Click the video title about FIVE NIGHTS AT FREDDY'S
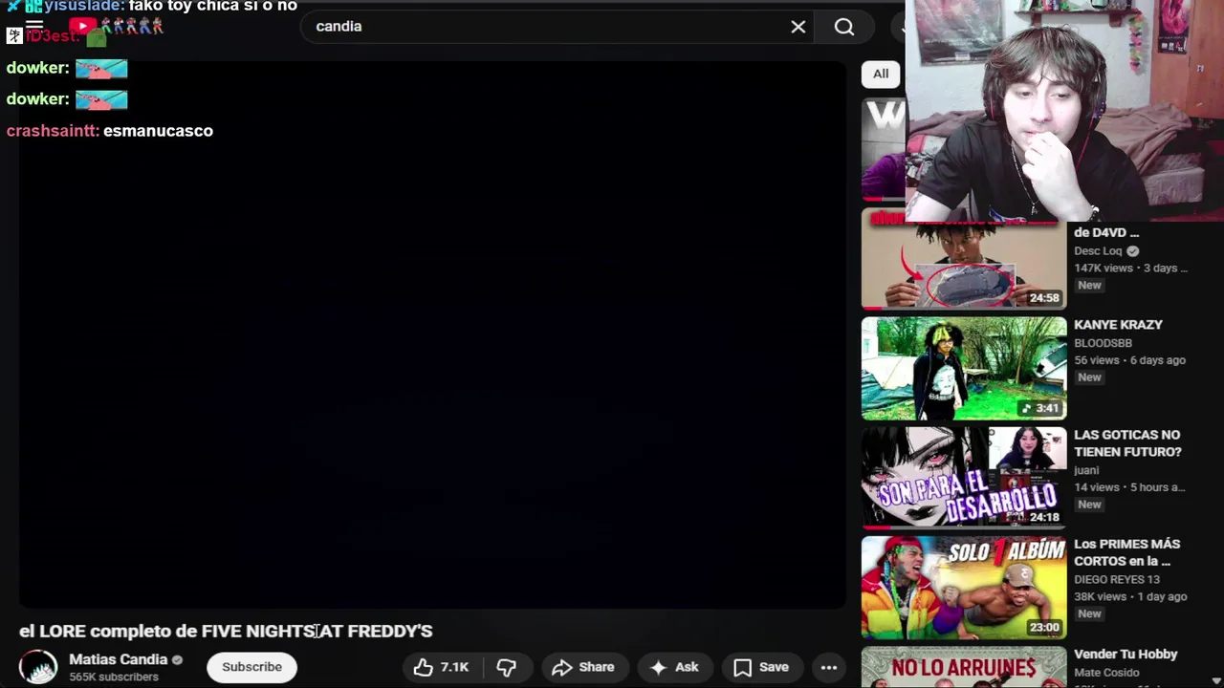 click(x=226, y=631)
